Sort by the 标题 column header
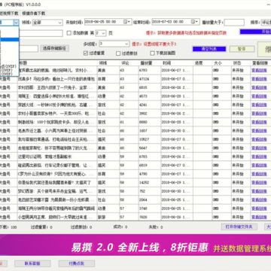This screenshot has width=271, height=271. [x=58, y=63]
